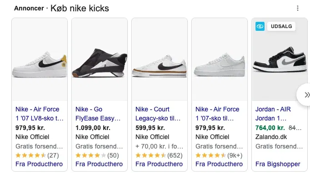Click the star rating with 9k+ reviews
The image size is (310, 173).
click(x=219, y=155)
